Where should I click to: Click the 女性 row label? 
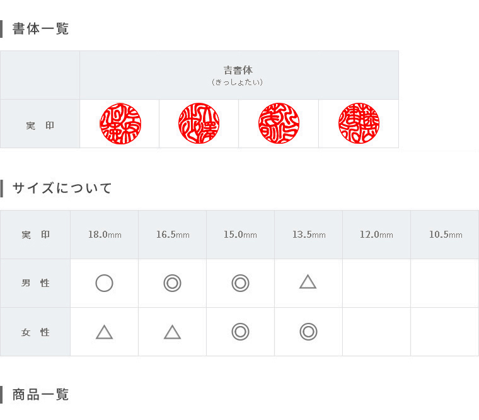35,332
